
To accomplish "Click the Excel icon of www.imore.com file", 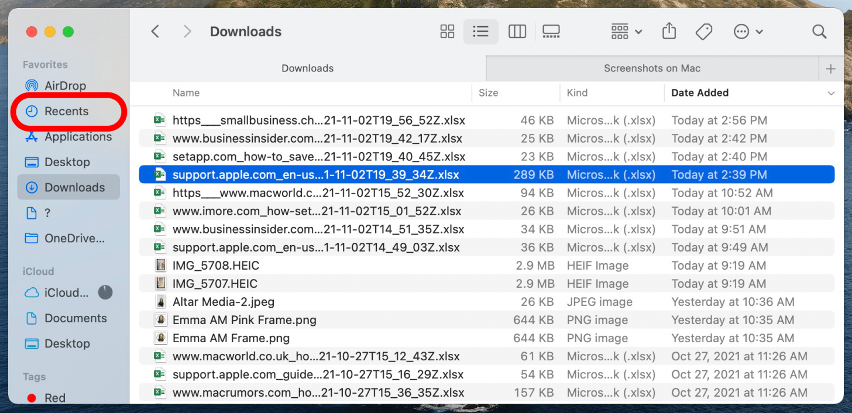I will 160,211.
